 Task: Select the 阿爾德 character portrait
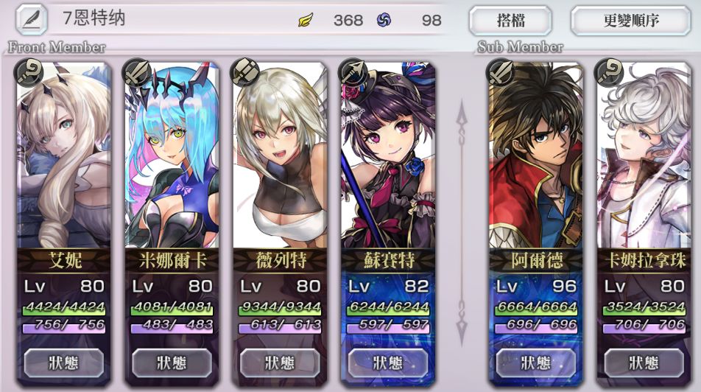pos(535,157)
